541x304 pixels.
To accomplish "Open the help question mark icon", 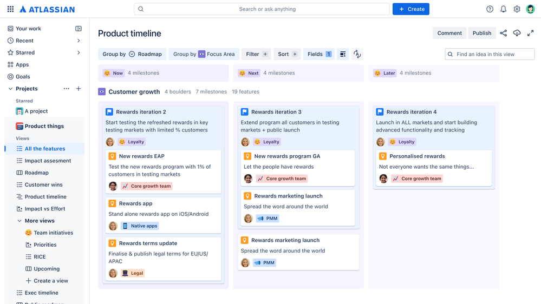I will point(490,9).
